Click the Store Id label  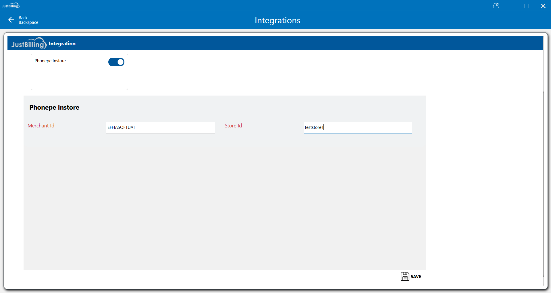pos(233,126)
